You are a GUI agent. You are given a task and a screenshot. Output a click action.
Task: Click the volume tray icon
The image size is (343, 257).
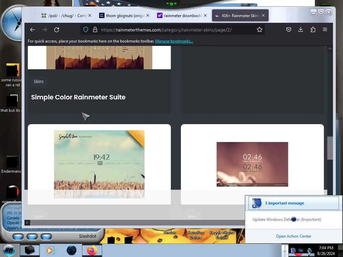310,250
